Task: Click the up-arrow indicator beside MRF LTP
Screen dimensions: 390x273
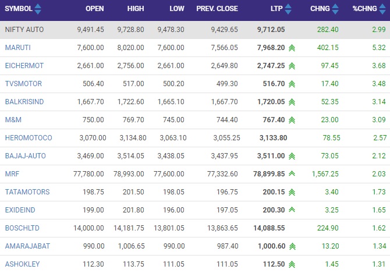Action: [292, 173]
